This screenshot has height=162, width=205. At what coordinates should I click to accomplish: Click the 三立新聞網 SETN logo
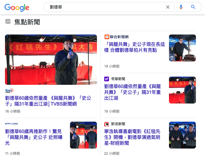11,124
